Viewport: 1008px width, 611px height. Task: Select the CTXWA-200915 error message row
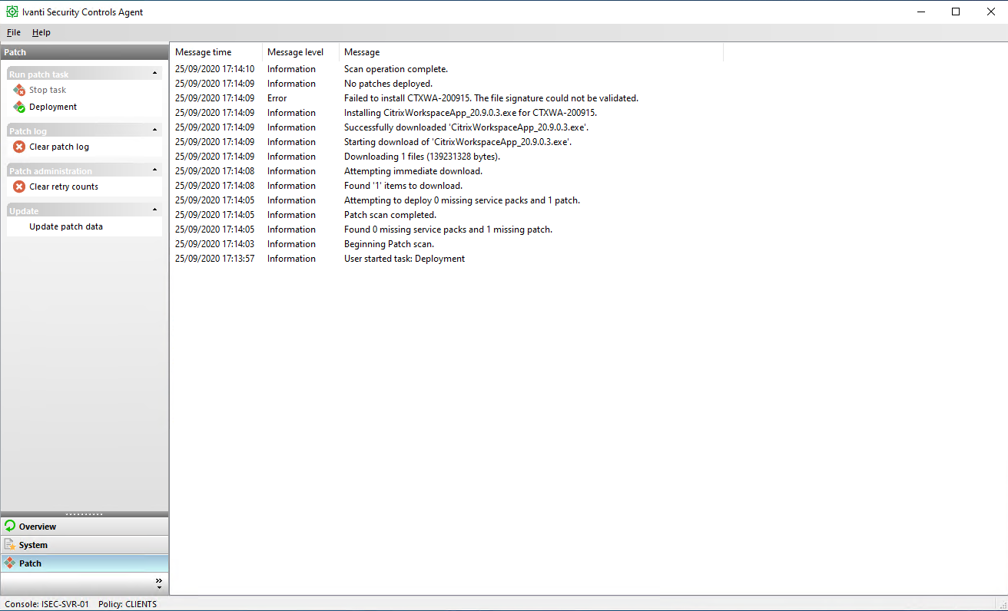pos(461,97)
